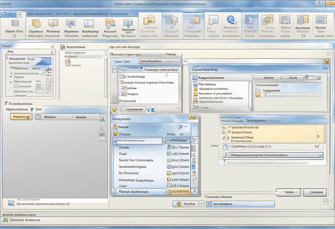
Task: Select the chart curve icon on the ribbon
Action: pyautogui.click(x=90, y=23)
